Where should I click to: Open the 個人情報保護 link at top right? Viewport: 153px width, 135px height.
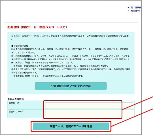136,8
